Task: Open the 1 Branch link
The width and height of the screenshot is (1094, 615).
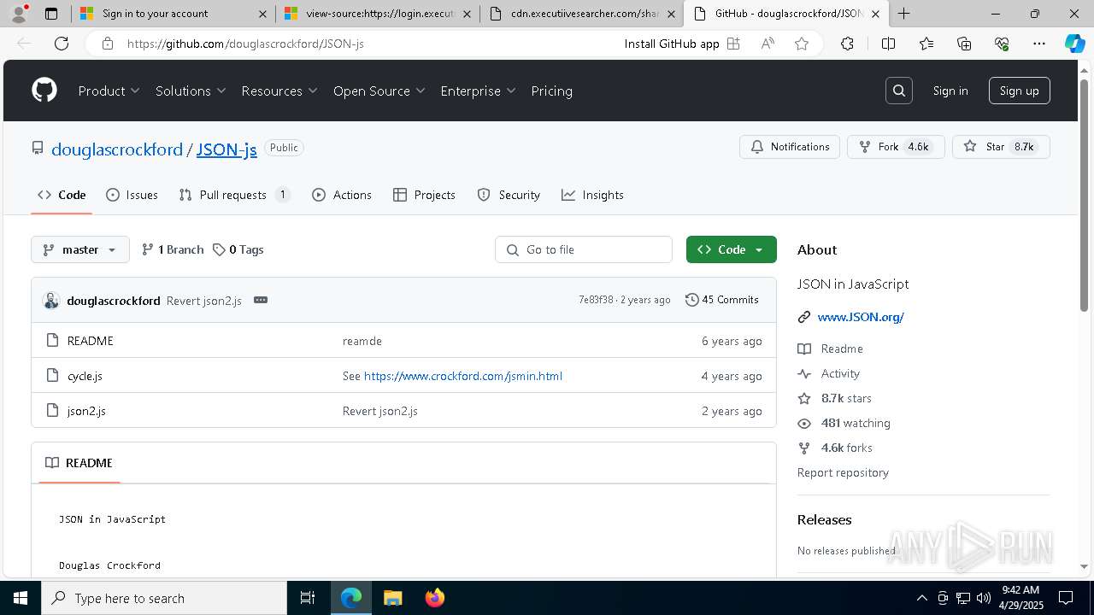Action: tap(173, 249)
